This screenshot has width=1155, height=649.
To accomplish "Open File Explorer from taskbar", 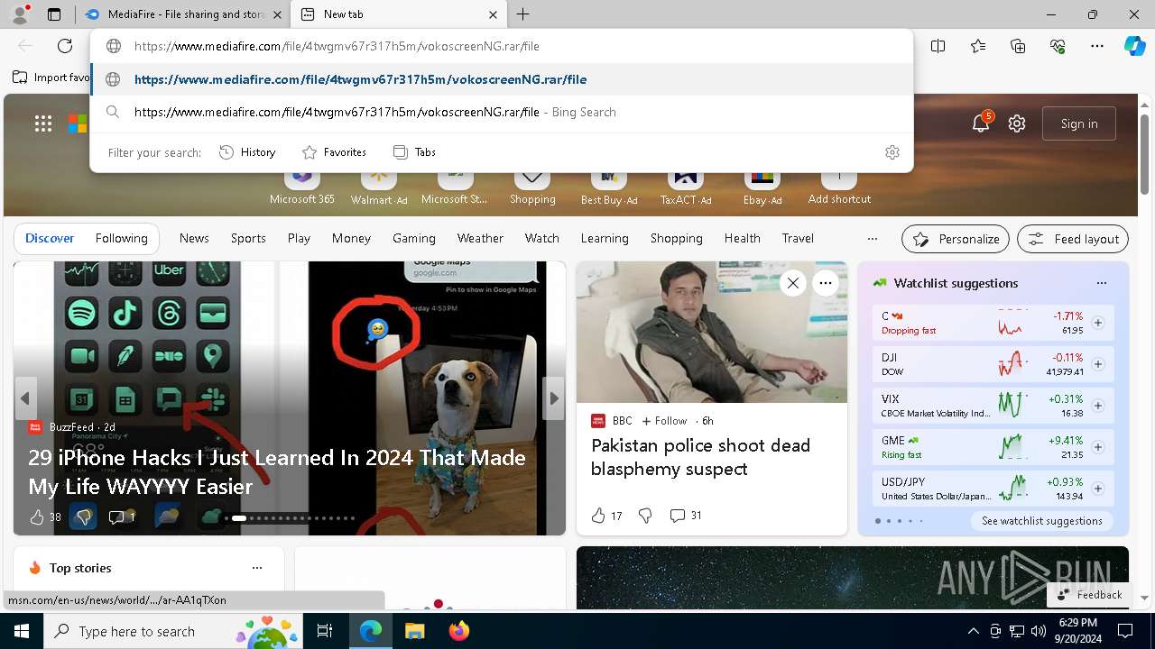I will pyautogui.click(x=414, y=631).
